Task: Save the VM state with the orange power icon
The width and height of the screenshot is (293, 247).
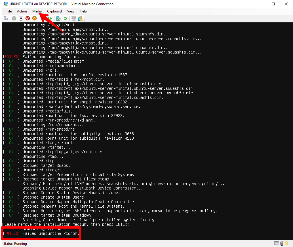Action: [34, 18]
